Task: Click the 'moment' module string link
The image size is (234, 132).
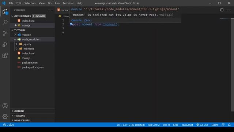Action: point(110,24)
